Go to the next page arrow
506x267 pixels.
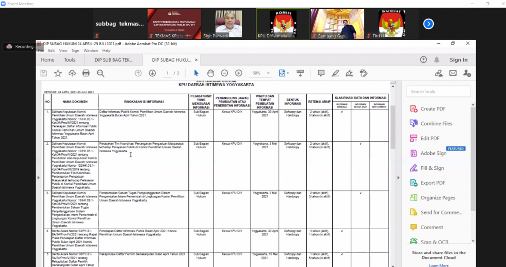click(x=152, y=73)
